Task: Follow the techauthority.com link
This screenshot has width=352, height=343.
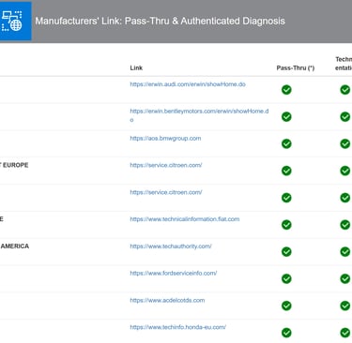Action: (171, 246)
